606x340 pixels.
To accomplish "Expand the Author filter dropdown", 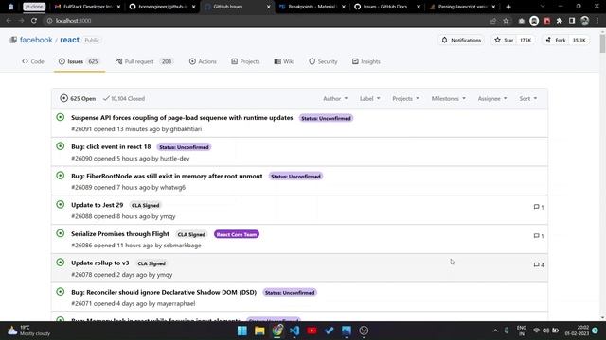I will click(x=335, y=98).
